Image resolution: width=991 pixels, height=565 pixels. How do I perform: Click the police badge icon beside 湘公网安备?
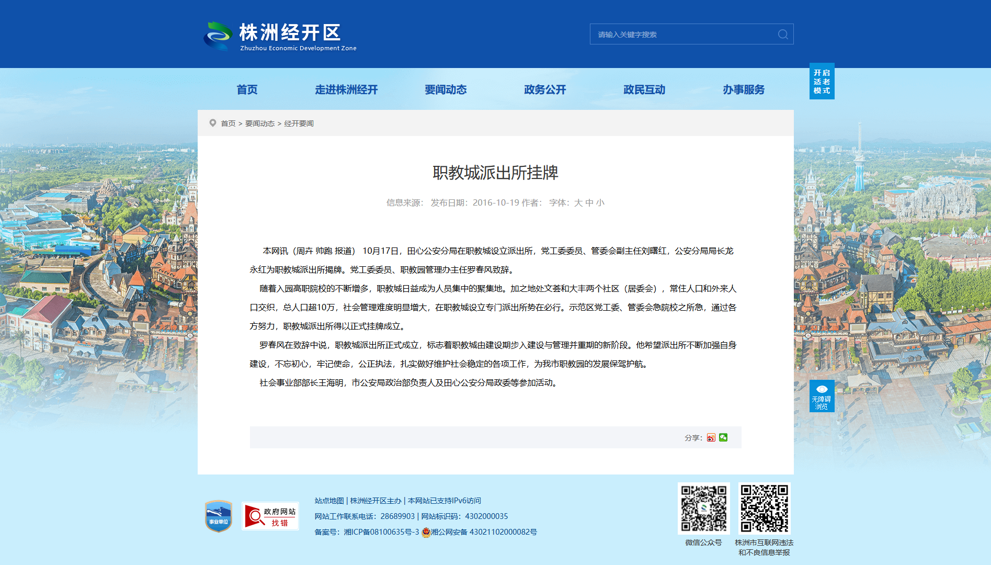point(426,532)
